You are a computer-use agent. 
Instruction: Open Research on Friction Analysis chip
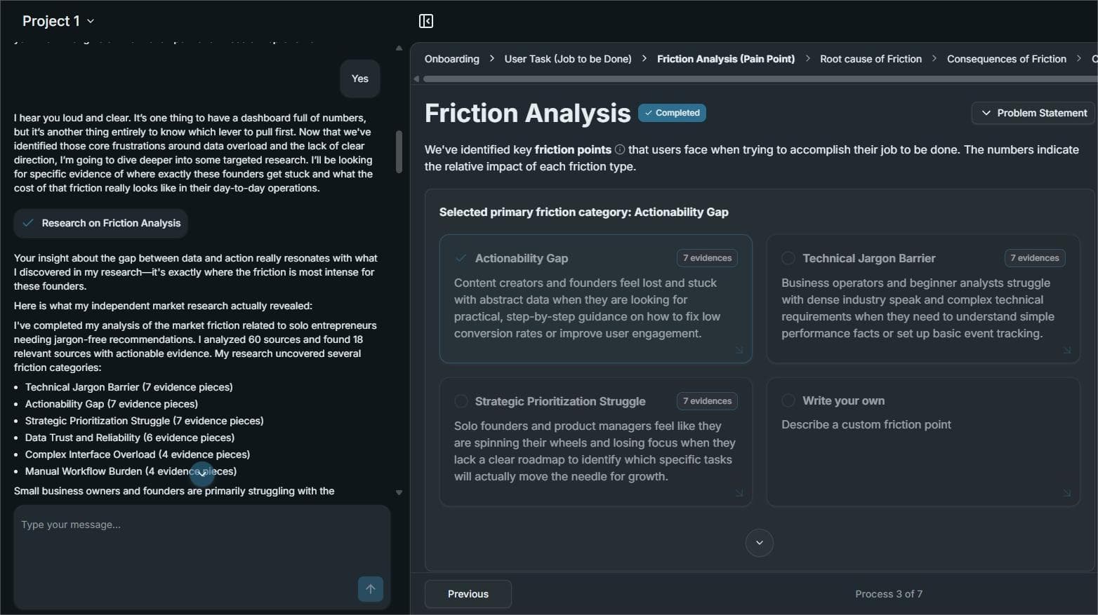pyautogui.click(x=101, y=223)
